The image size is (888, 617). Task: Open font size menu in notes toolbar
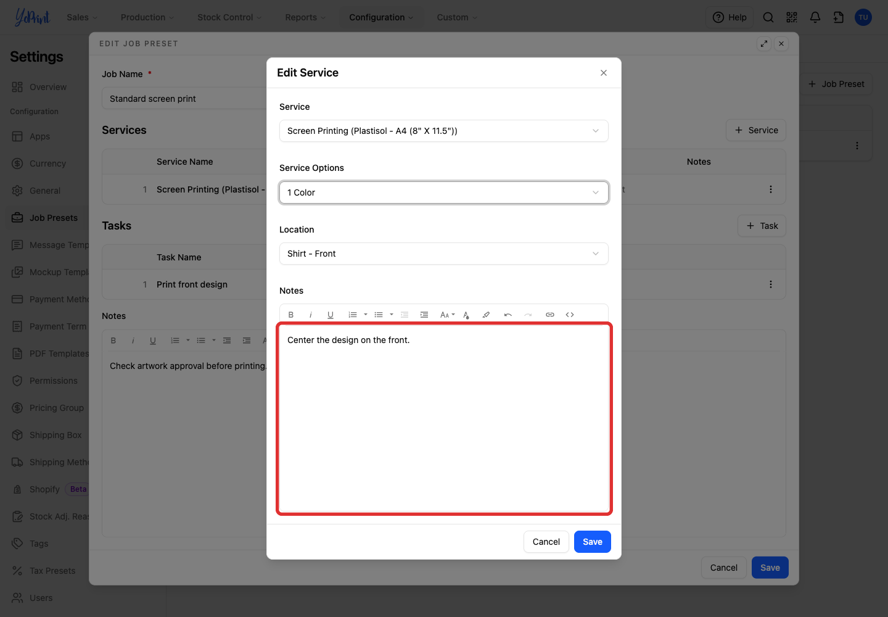pos(447,315)
